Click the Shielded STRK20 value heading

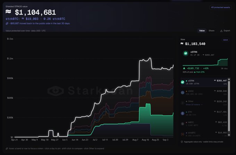pyautogui.click(x=17, y=7)
